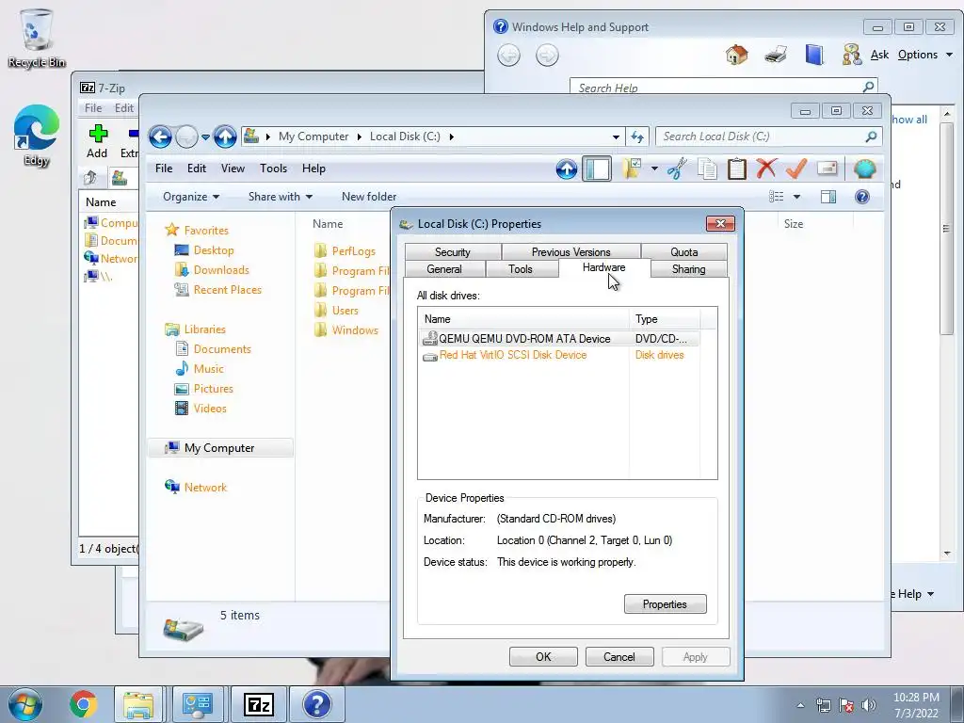The image size is (964, 723).
Task: Click the Home icon in Help and Support
Action: [x=736, y=55]
